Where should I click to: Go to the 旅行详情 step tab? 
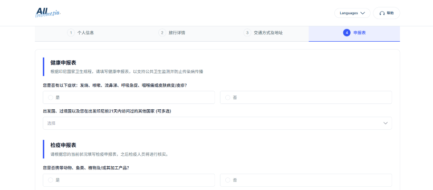[172, 33]
